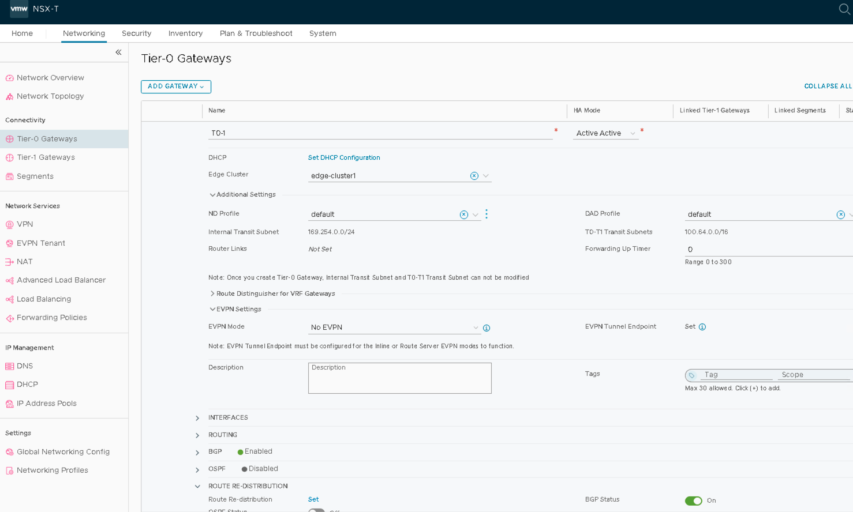The image size is (853, 512).
Task: Click the Set DHCP Configuration link
Action: [343, 157]
